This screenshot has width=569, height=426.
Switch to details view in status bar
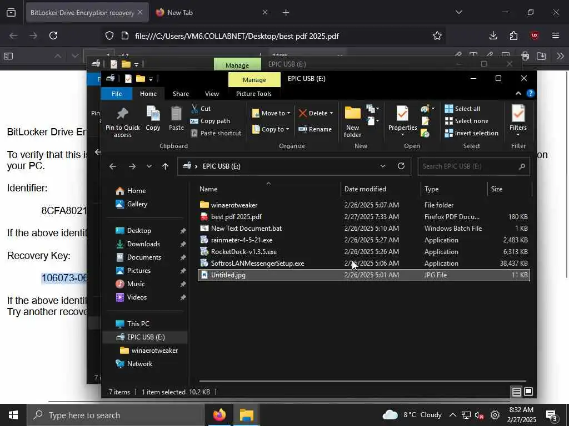coord(516,392)
